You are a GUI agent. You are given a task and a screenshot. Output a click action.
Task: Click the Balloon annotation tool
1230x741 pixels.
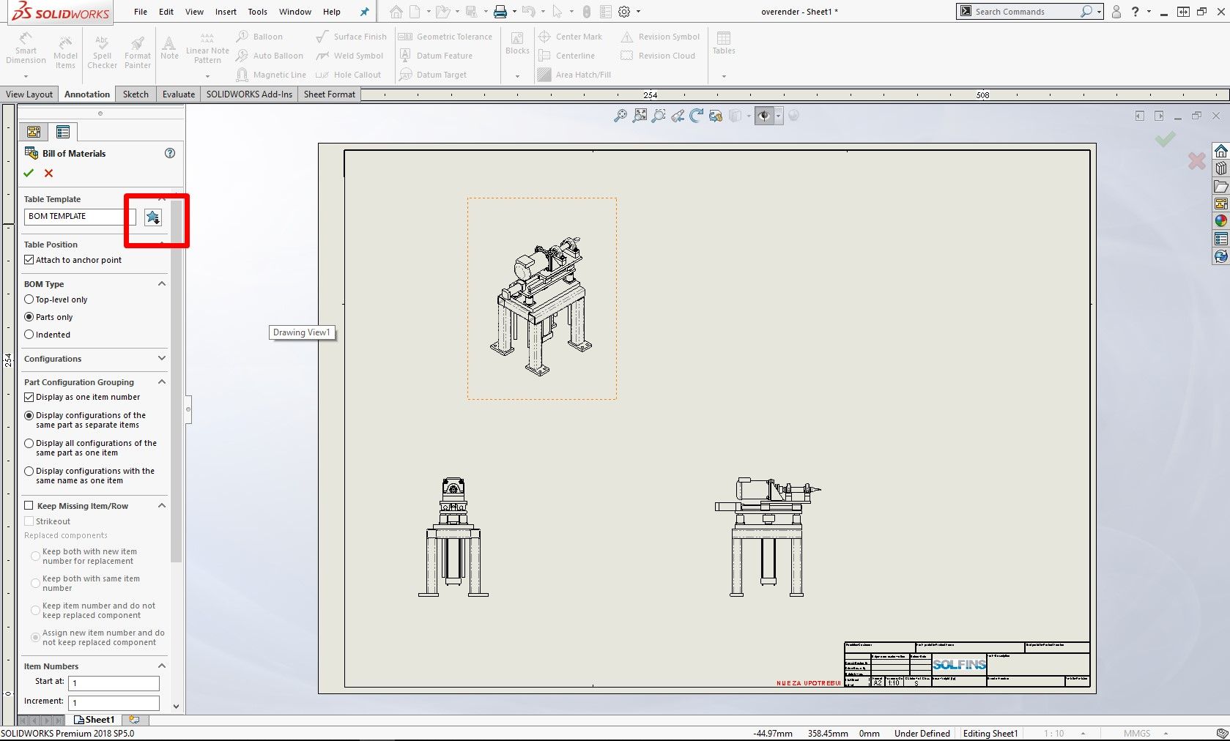pyautogui.click(x=259, y=37)
